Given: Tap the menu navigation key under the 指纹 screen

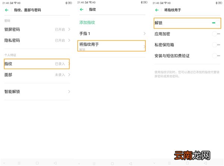Looking at the screenshot, I should tap(94, 163).
